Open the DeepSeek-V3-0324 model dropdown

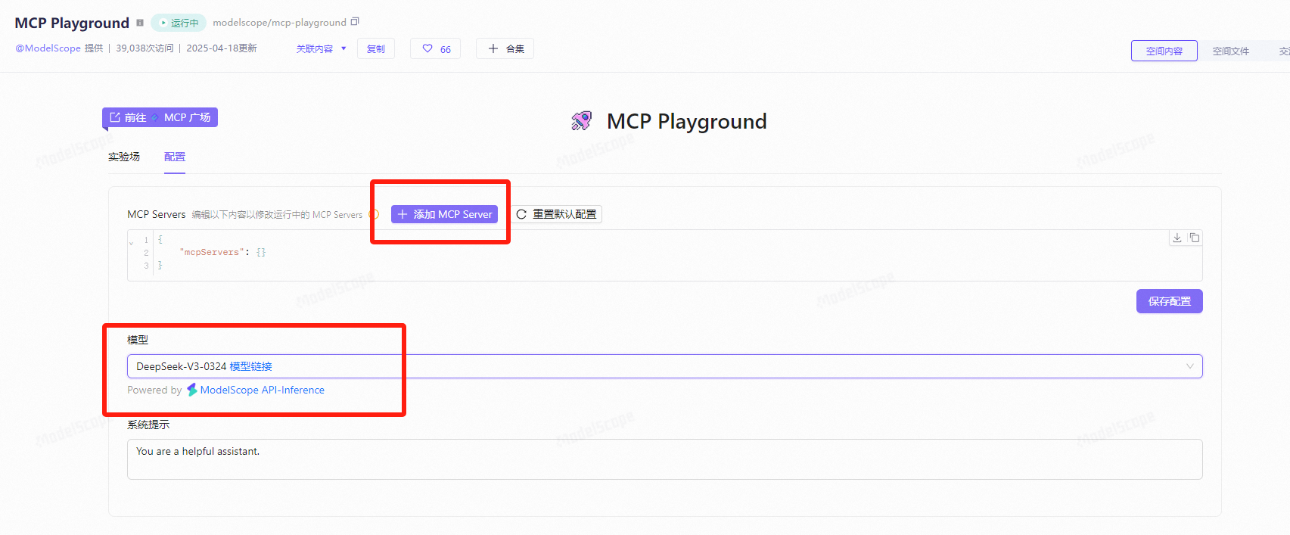pyautogui.click(x=664, y=366)
